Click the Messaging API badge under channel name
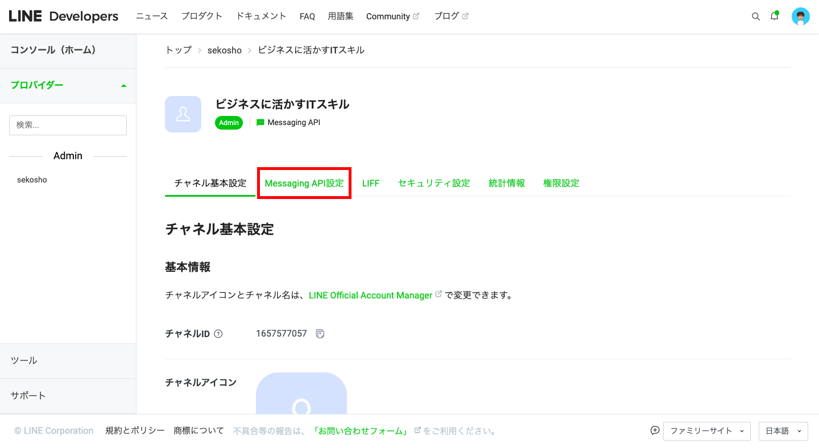This screenshot has height=448, width=819. click(288, 122)
